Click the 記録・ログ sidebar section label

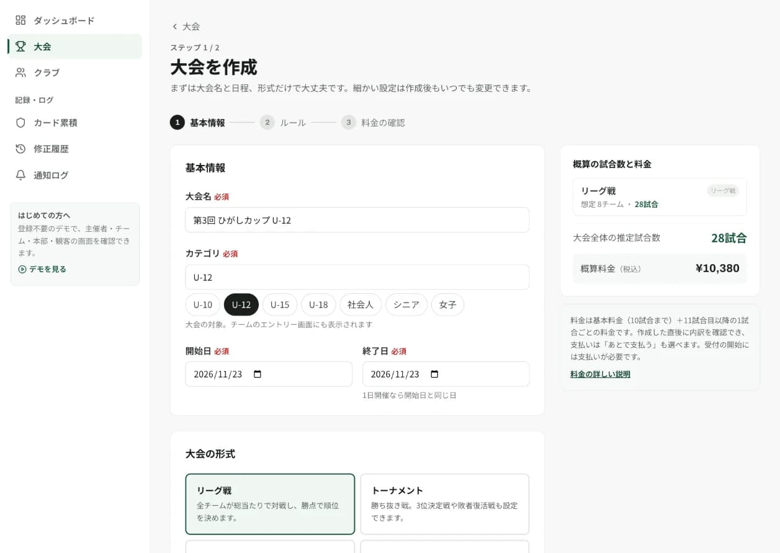pos(34,100)
